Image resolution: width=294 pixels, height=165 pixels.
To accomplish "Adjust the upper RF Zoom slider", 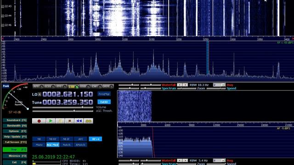I will [187, 88].
